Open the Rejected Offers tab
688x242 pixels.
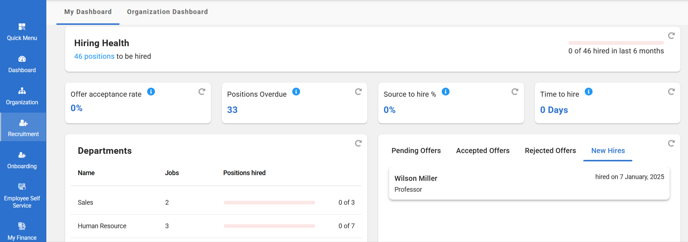click(550, 151)
